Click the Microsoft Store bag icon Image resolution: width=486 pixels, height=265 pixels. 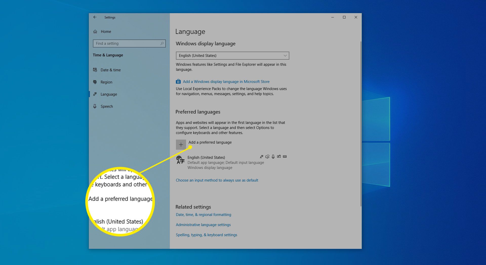[178, 81]
